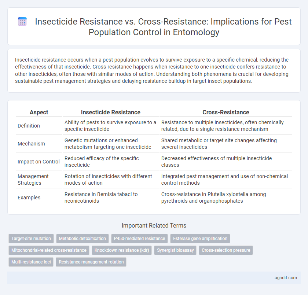Click the Management Strategies row label
The height and width of the screenshot is (295, 308).
pos(33,180)
